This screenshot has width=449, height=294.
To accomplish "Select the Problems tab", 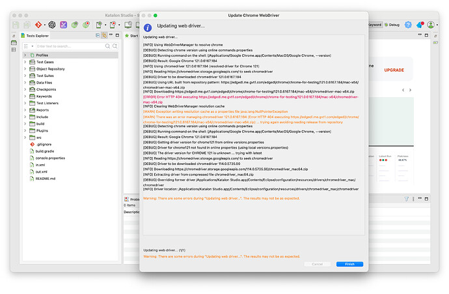I will pyautogui.click(x=132, y=199).
